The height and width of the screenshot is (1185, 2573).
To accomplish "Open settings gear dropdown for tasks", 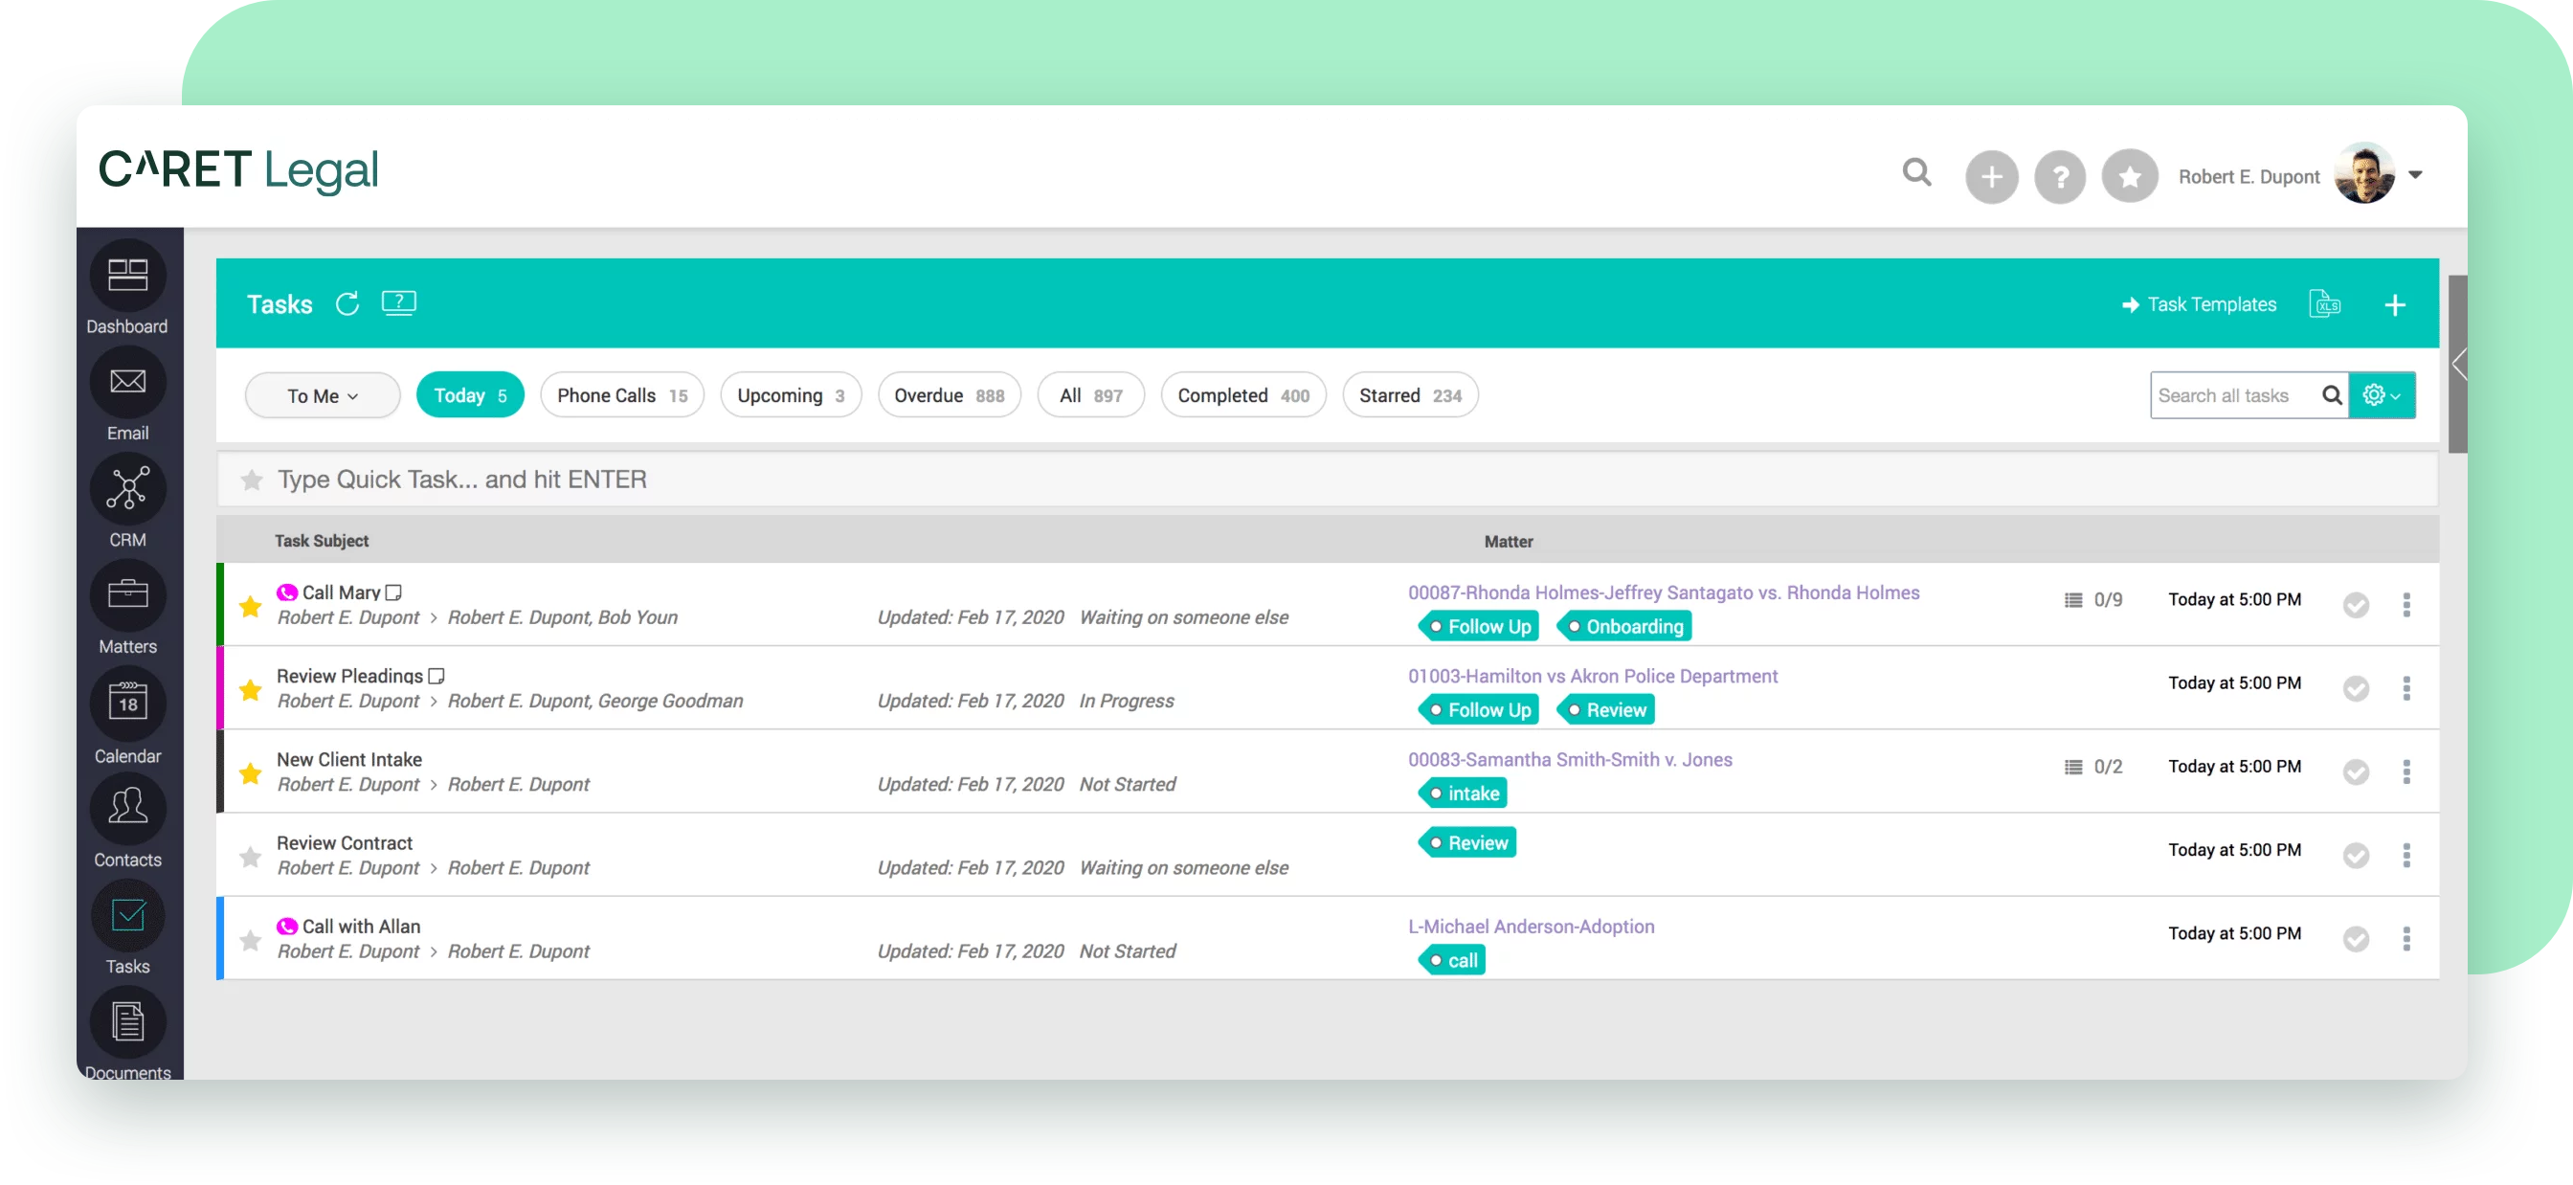I will (x=2383, y=395).
